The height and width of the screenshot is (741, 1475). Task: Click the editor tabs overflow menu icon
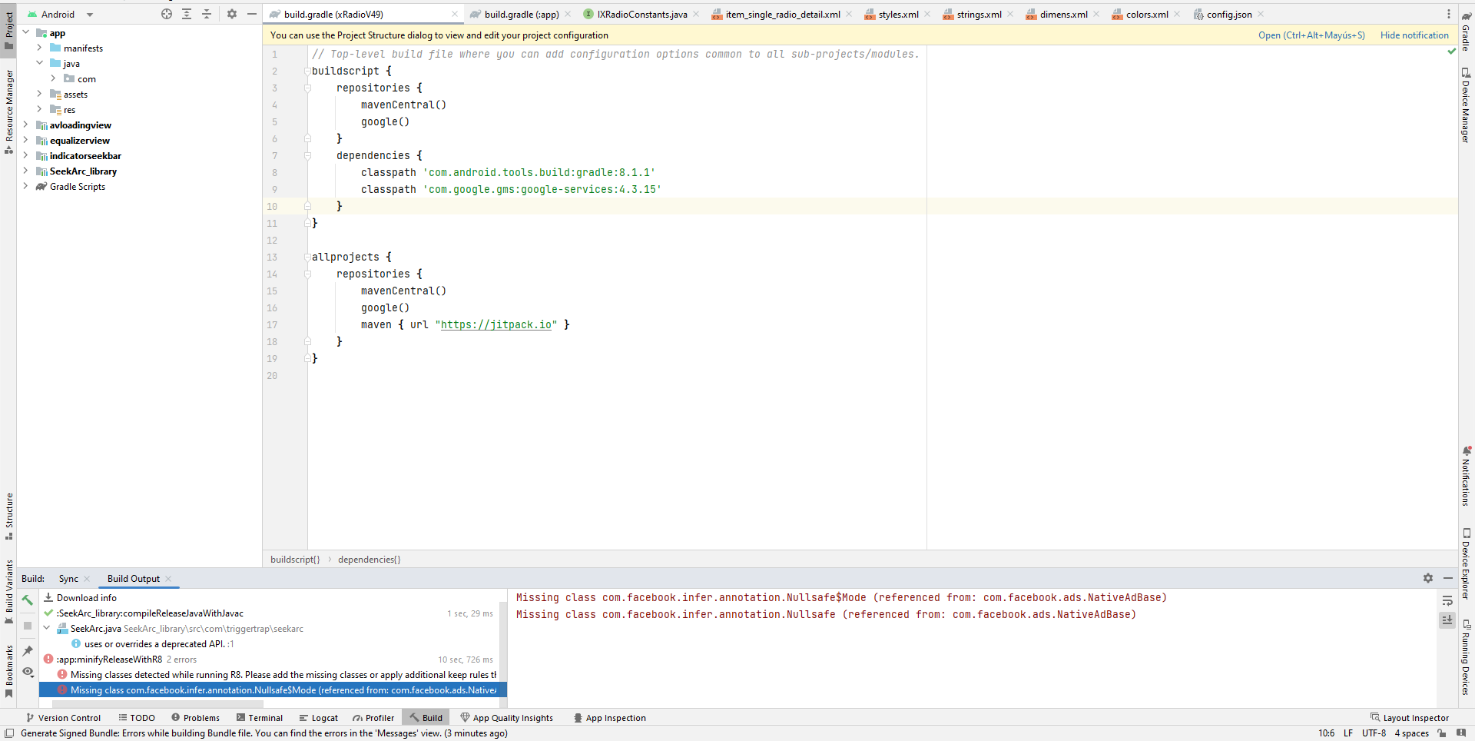[x=1449, y=14]
